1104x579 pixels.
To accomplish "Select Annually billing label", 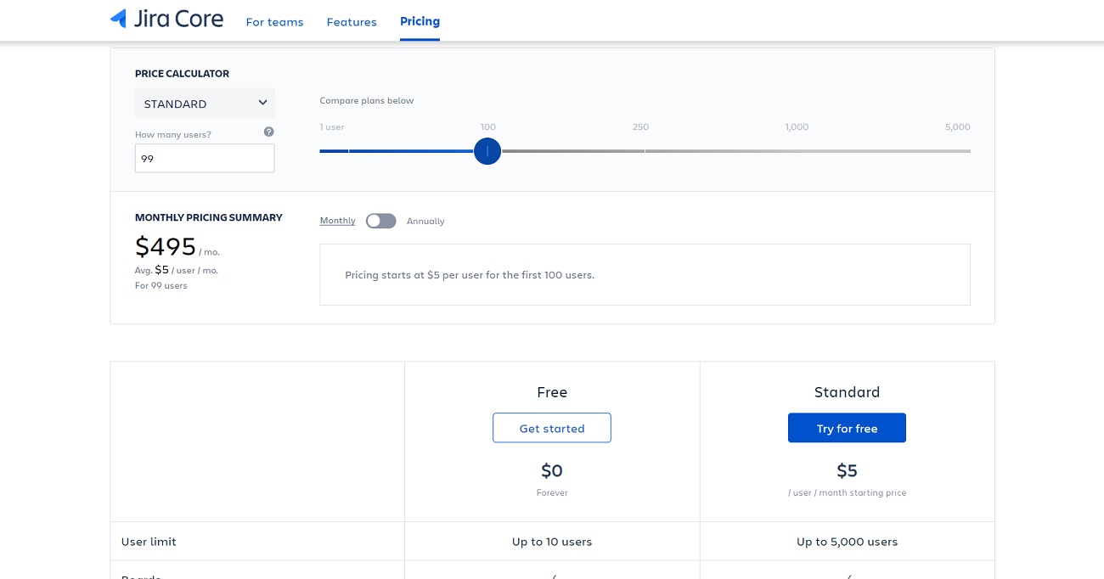I will 425,221.
